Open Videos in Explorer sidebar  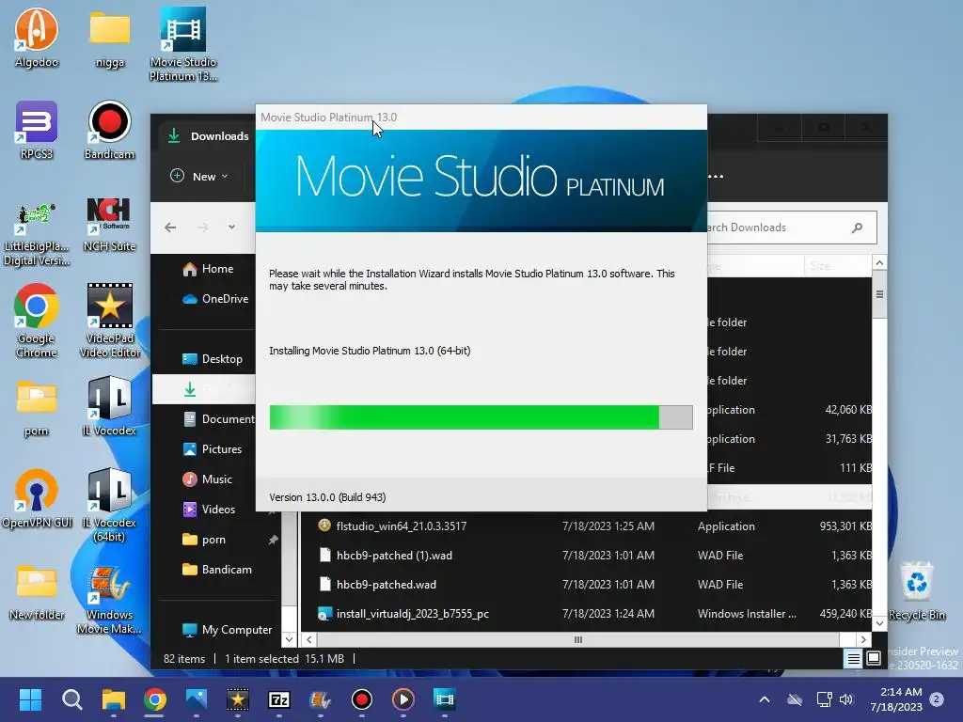(x=209, y=510)
